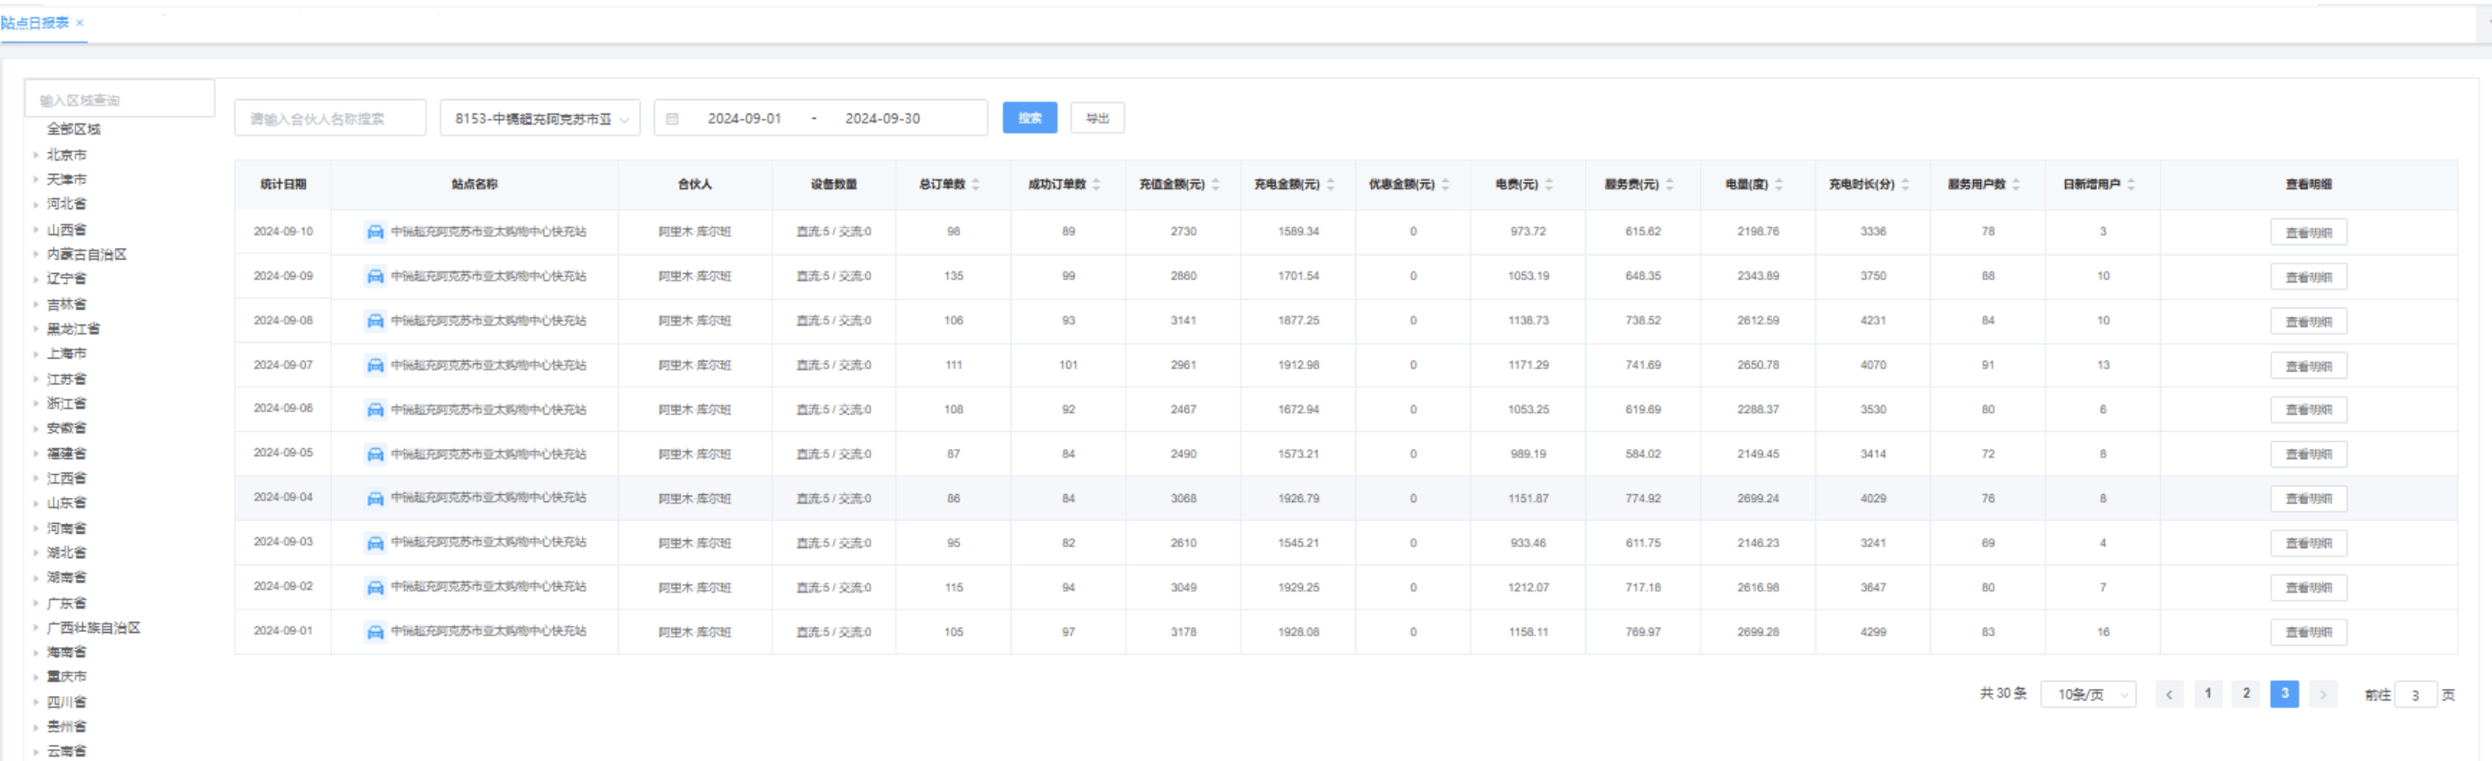Image resolution: width=2492 pixels, height=761 pixels.
Task: Expand 上海市 tree node
Action: coord(36,354)
